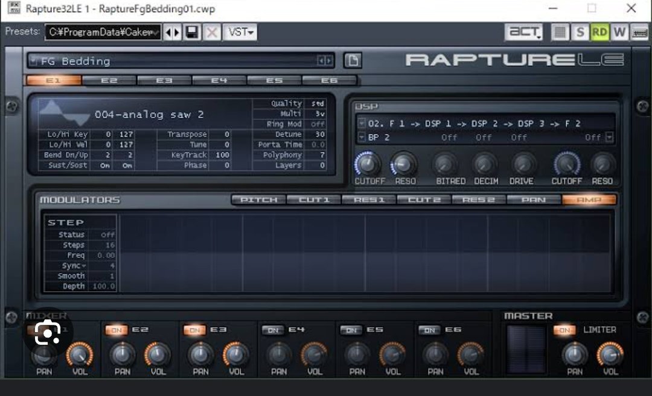Screen dimensions: 652x396
Task: Save the preset with the floppy disk icon
Action: (192, 33)
